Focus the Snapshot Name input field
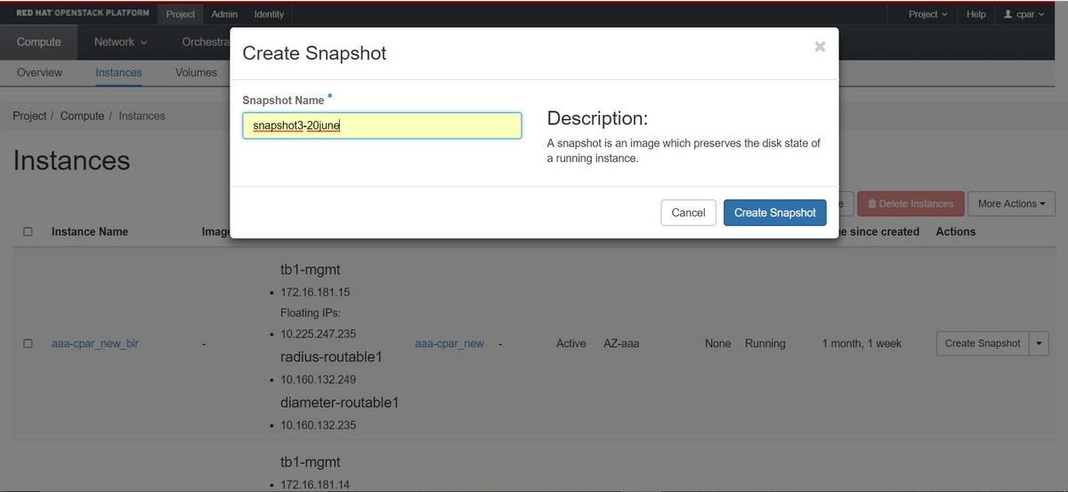Image resolution: width=1068 pixels, height=492 pixels. pos(382,125)
